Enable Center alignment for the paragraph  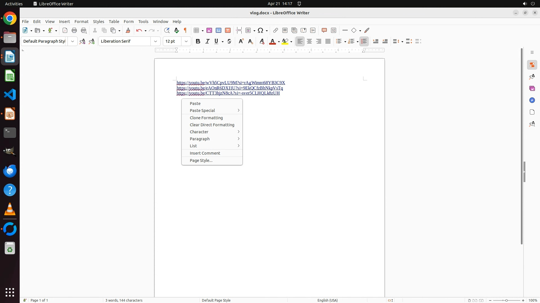(309, 41)
